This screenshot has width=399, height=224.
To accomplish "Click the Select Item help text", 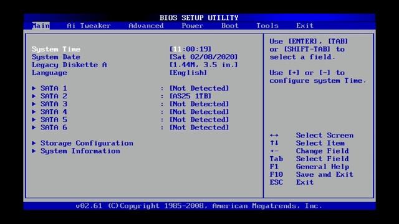I will point(320,143).
